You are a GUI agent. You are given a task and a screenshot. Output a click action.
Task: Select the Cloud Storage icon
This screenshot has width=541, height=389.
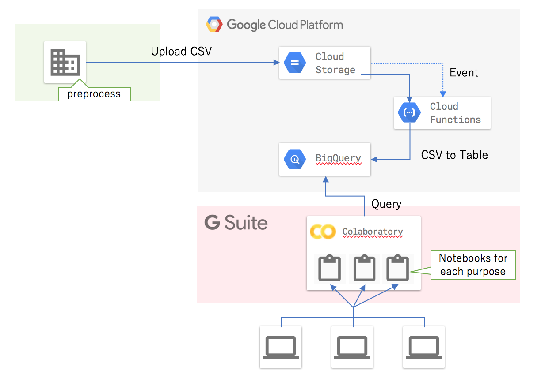(x=294, y=63)
